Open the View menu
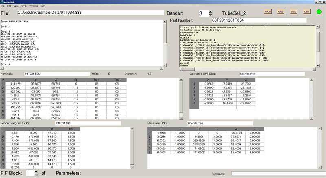Image resolution: width=326 pixels, height=178 pixels. coord(16,6)
